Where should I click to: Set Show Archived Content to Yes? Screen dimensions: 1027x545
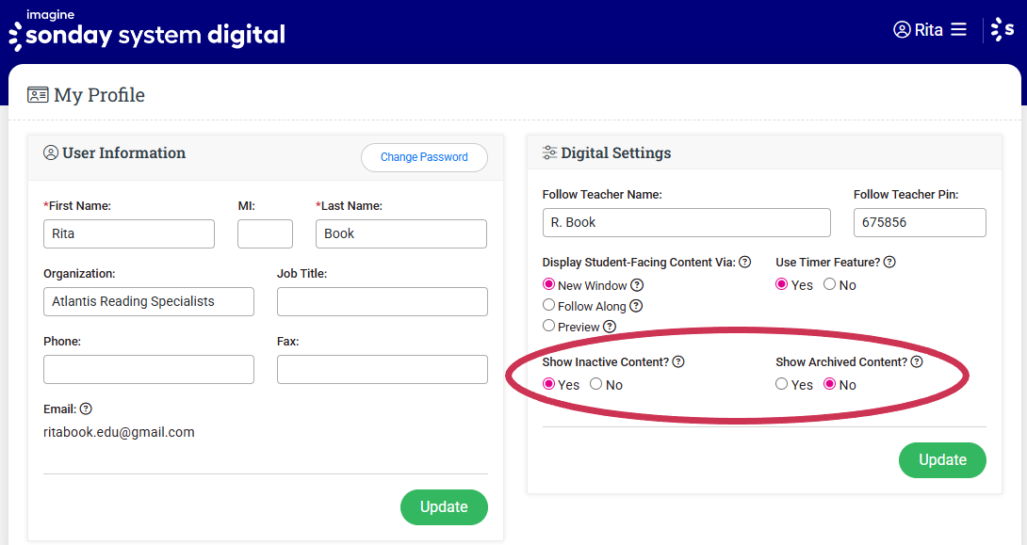[781, 385]
